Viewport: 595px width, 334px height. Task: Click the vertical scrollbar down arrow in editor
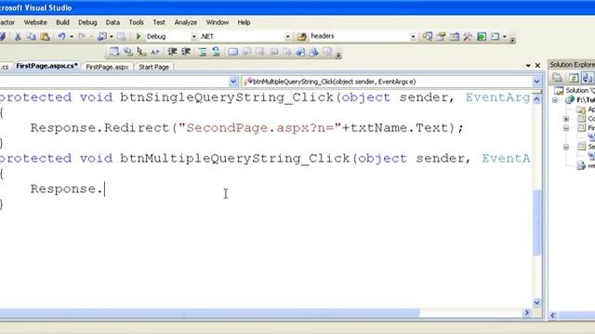(536, 302)
